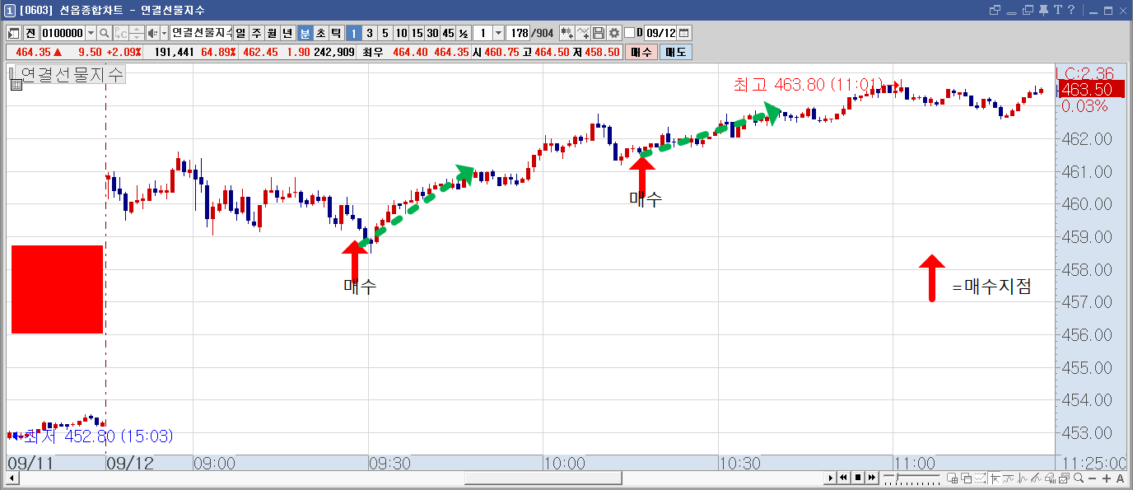1133x490 pixels.
Task: Click the zoom slider at bottom right
Action: click(x=912, y=478)
